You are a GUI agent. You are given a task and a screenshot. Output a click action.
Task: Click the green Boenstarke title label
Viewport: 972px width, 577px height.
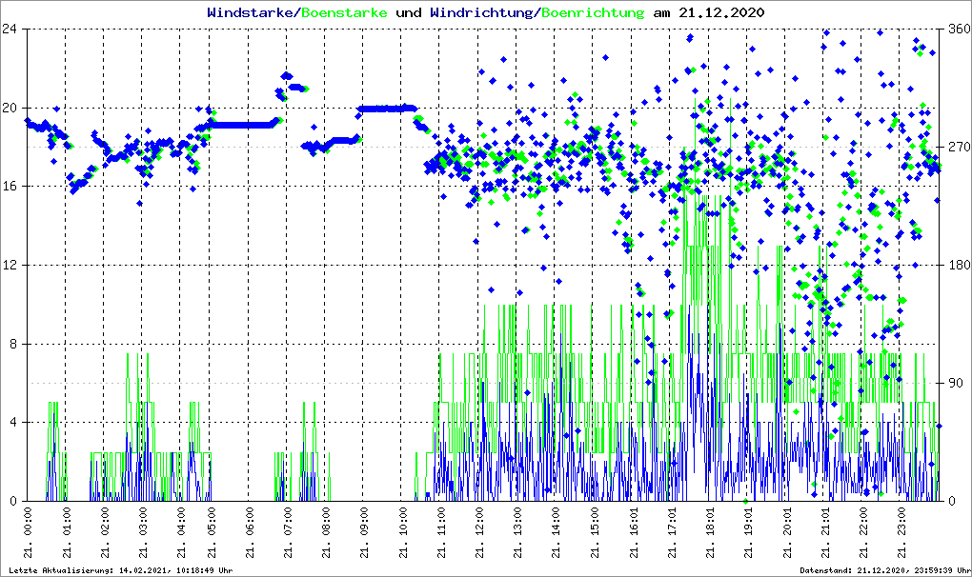[x=345, y=13]
